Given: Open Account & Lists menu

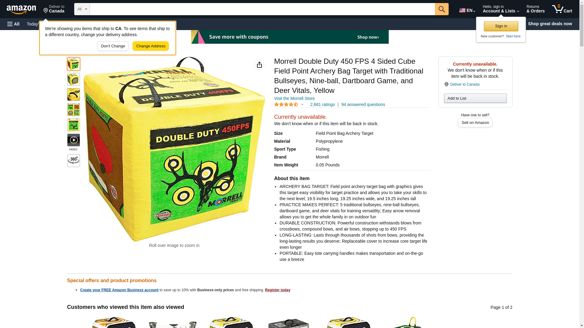Looking at the screenshot, I should pyautogui.click(x=501, y=9).
